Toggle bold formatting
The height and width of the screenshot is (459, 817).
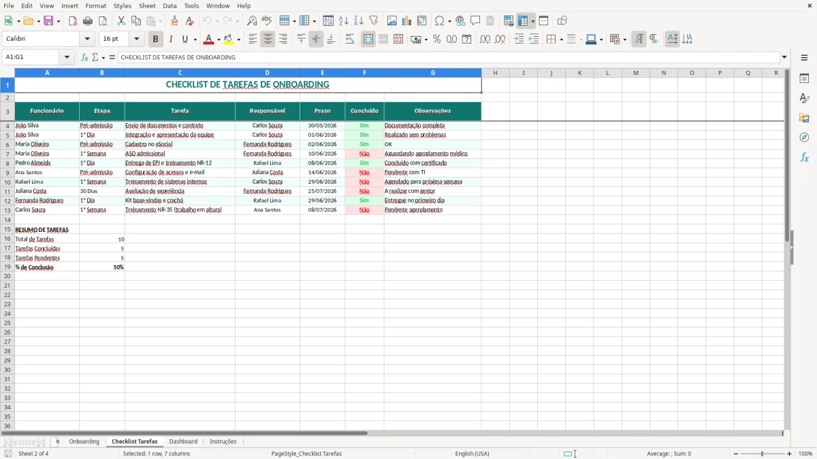(156, 39)
